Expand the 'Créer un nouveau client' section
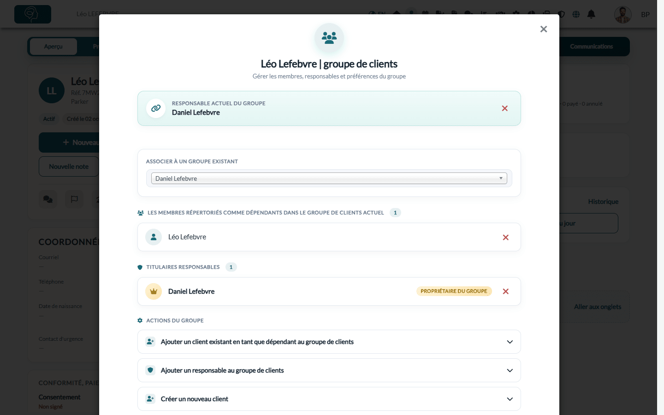Image resolution: width=664 pixels, height=415 pixels. pyautogui.click(x=329, y=399)
